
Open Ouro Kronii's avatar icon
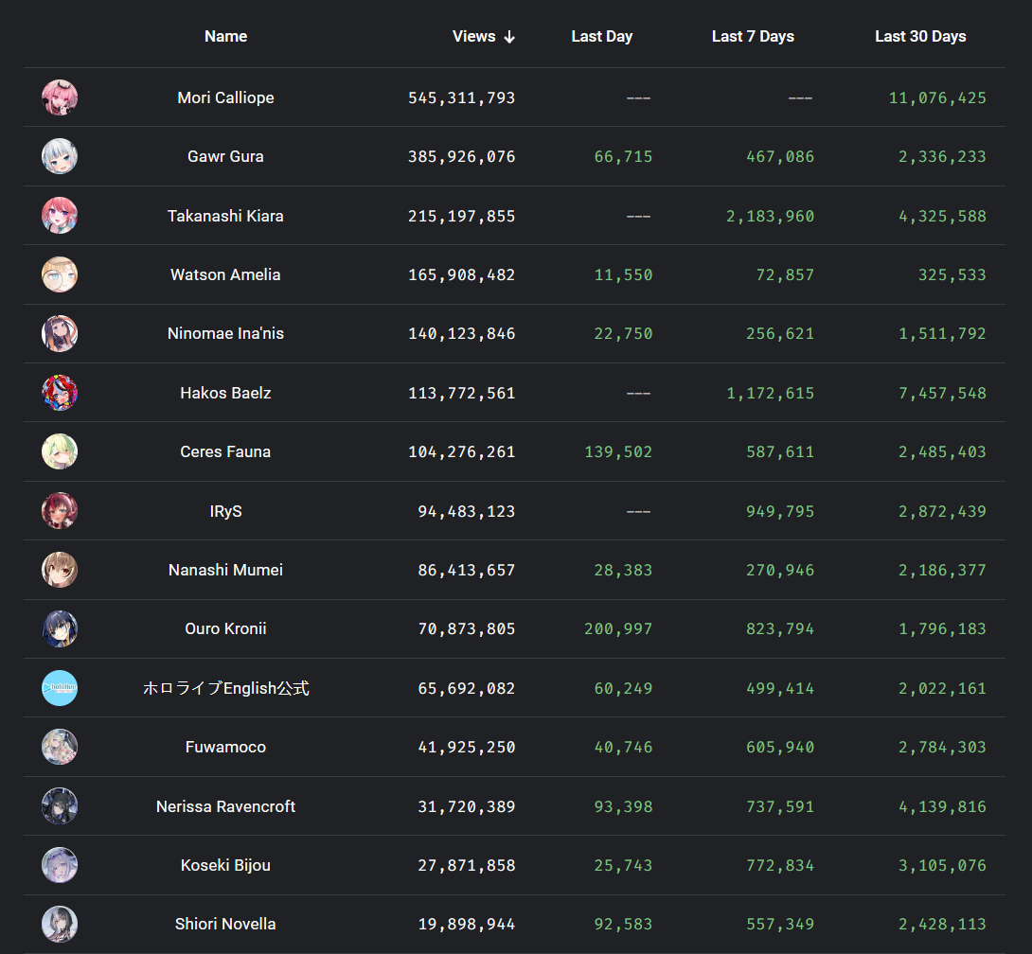point(60,628)
